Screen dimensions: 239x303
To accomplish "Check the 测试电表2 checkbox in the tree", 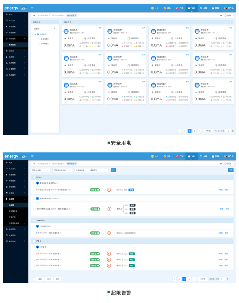I will coord(39,39).
